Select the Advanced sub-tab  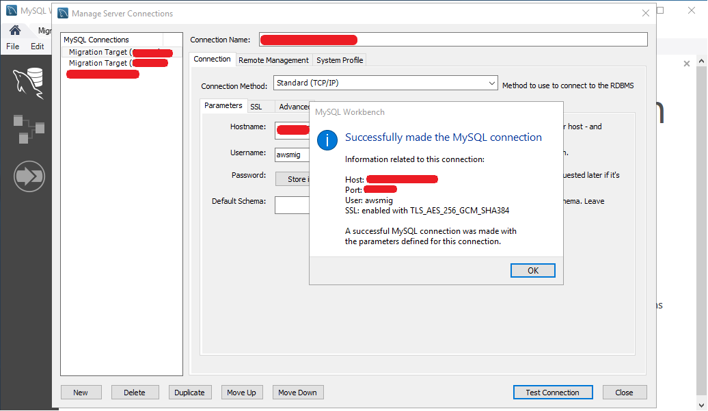294,107
